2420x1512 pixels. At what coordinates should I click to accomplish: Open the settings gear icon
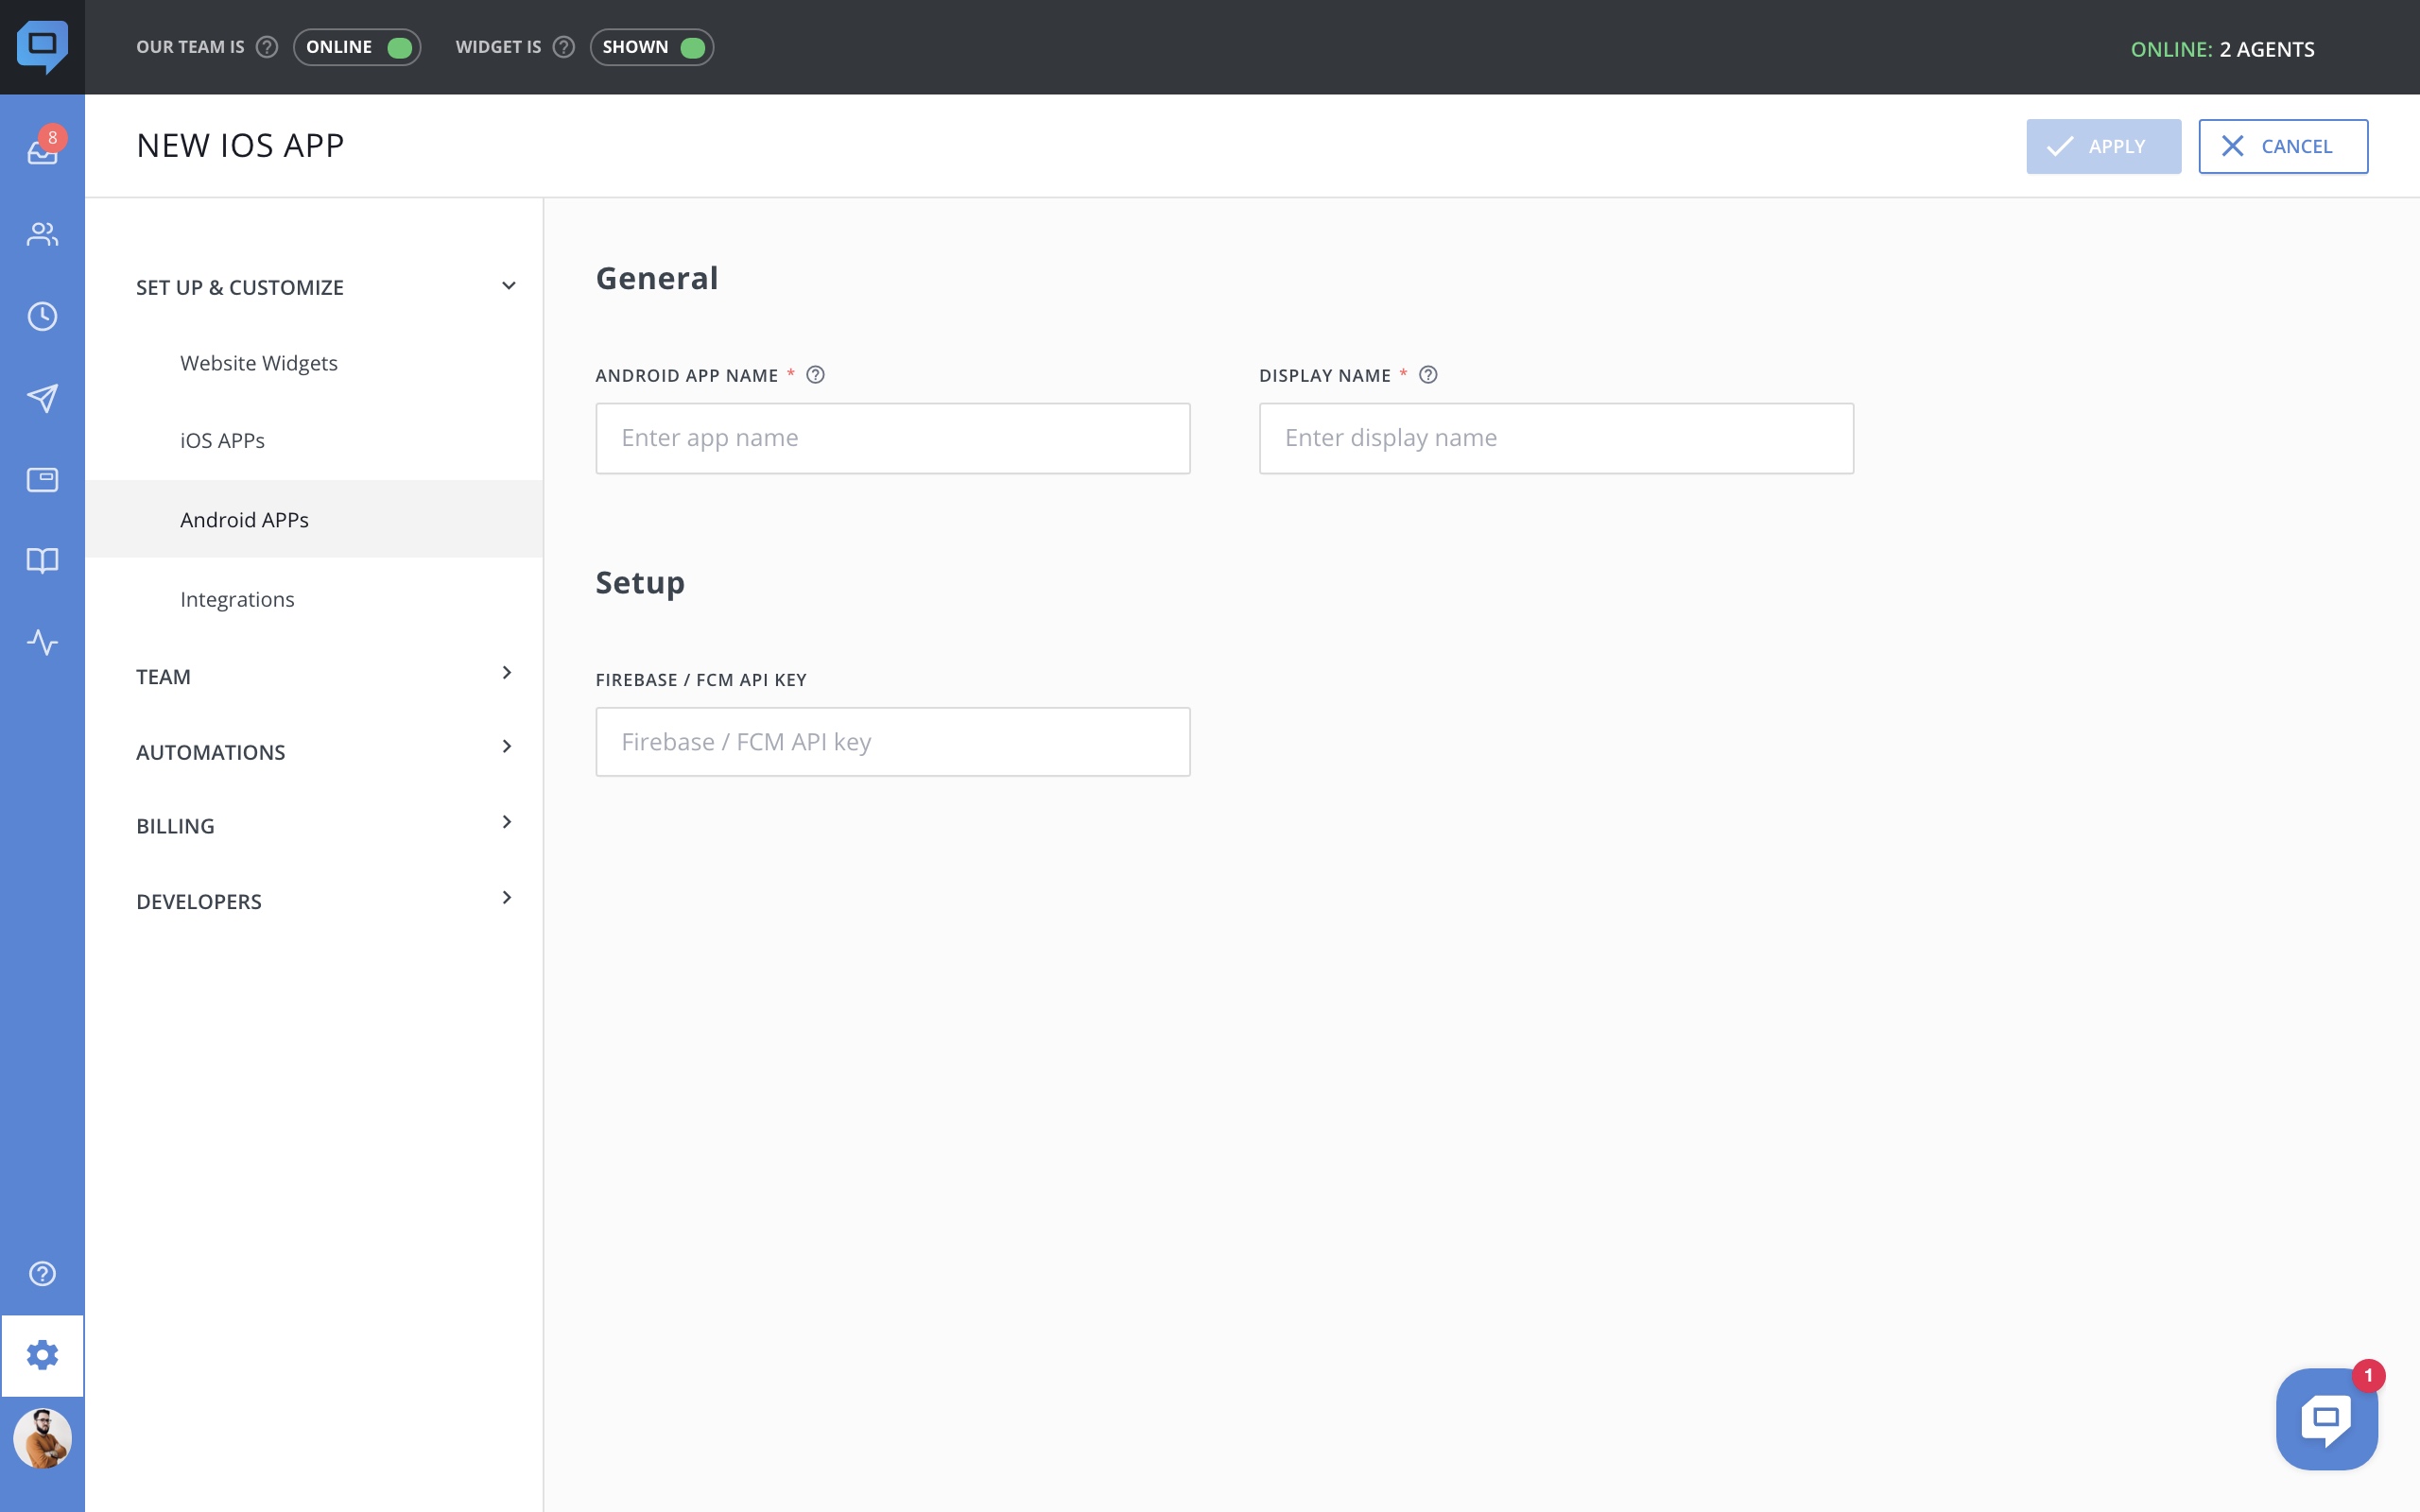tap(42, 1355)
